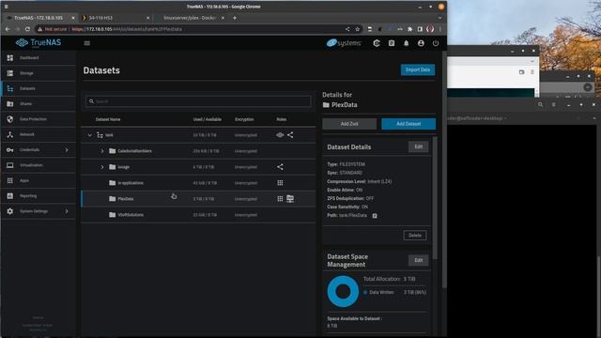The width and height of the screenshot is (601, 338).
Task: Expand the CaledoniaRamblers dataset
Action: pyautogui.click(x=102, y=151)
